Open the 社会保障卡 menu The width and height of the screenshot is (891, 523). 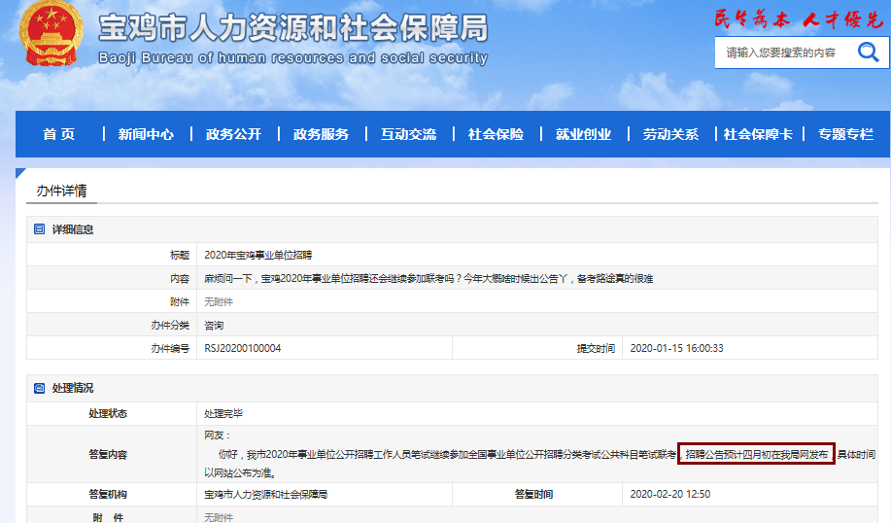point(758,134)
